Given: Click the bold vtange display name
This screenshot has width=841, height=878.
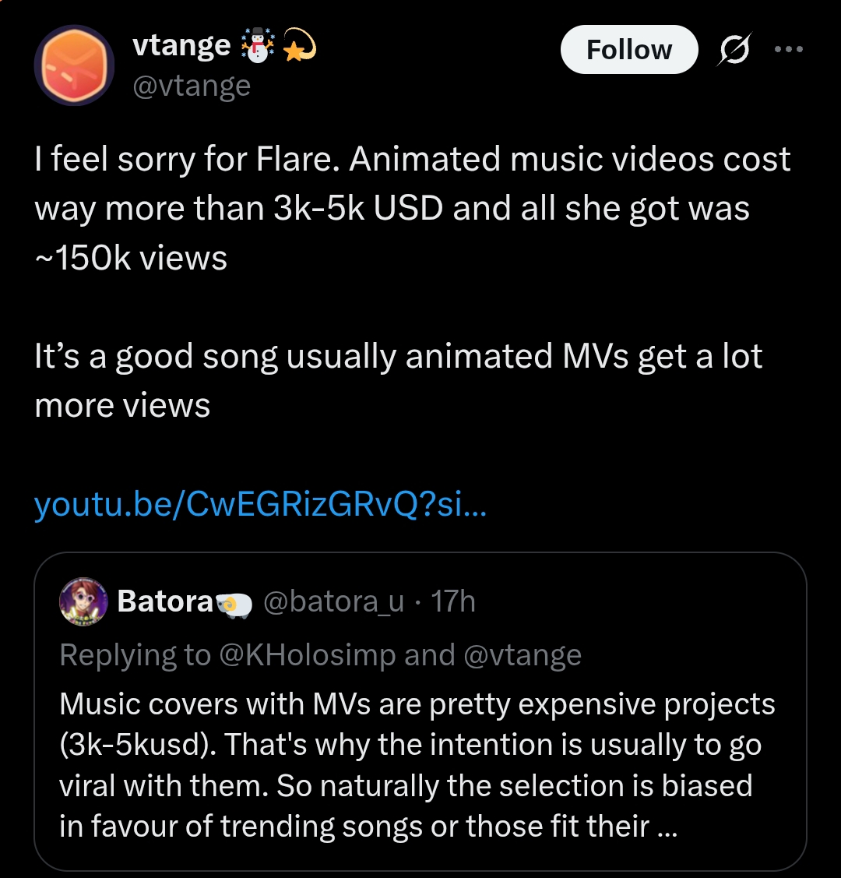Looking at the screenshot, I should [x=182, y=47].
